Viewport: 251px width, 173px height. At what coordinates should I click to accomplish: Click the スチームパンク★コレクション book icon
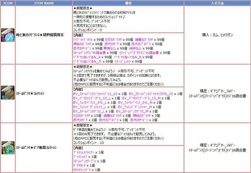pos(8,93)
